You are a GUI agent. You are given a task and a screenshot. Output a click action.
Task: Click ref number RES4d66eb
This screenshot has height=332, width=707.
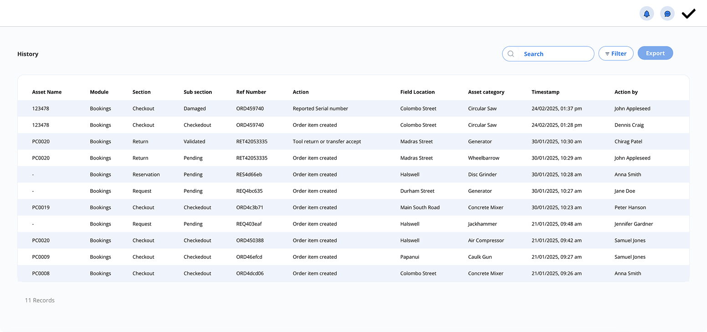point(249,175)
